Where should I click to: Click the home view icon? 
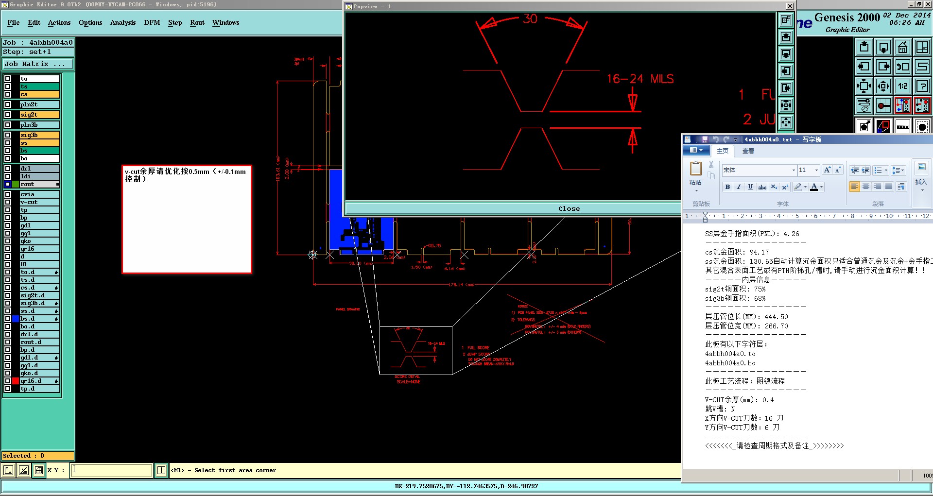tap(903, 47)
